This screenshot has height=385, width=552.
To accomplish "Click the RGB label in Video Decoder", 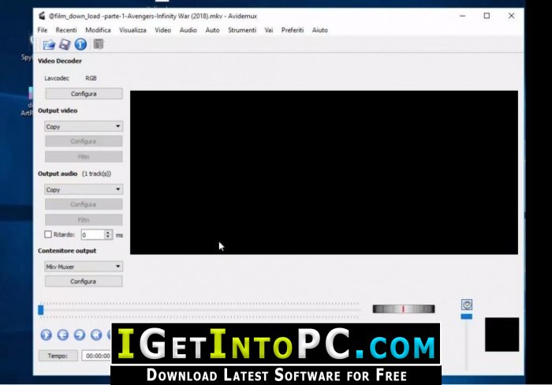I will (x=91, y=78).
